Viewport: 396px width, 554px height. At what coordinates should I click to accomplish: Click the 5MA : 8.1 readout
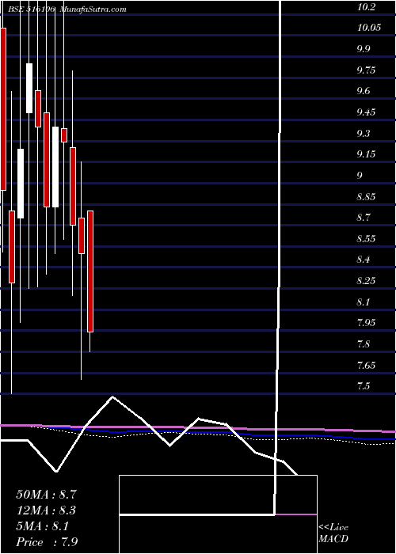[42, 526]
